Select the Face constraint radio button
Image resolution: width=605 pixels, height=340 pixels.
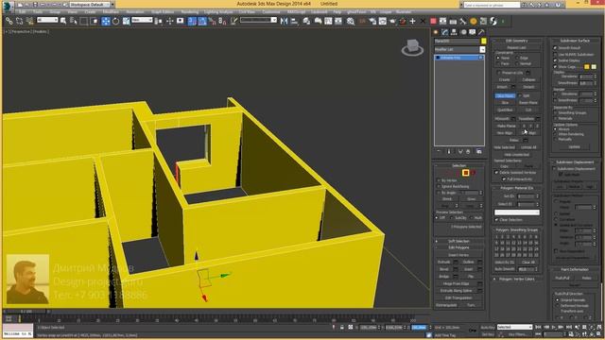coord(498,63)
